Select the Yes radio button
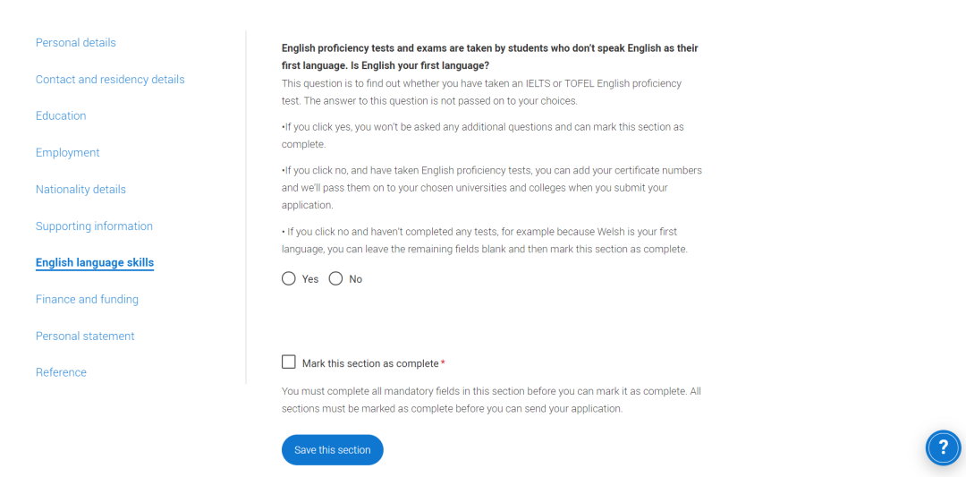Screen dimensions: 966x477 pos(288,278)
